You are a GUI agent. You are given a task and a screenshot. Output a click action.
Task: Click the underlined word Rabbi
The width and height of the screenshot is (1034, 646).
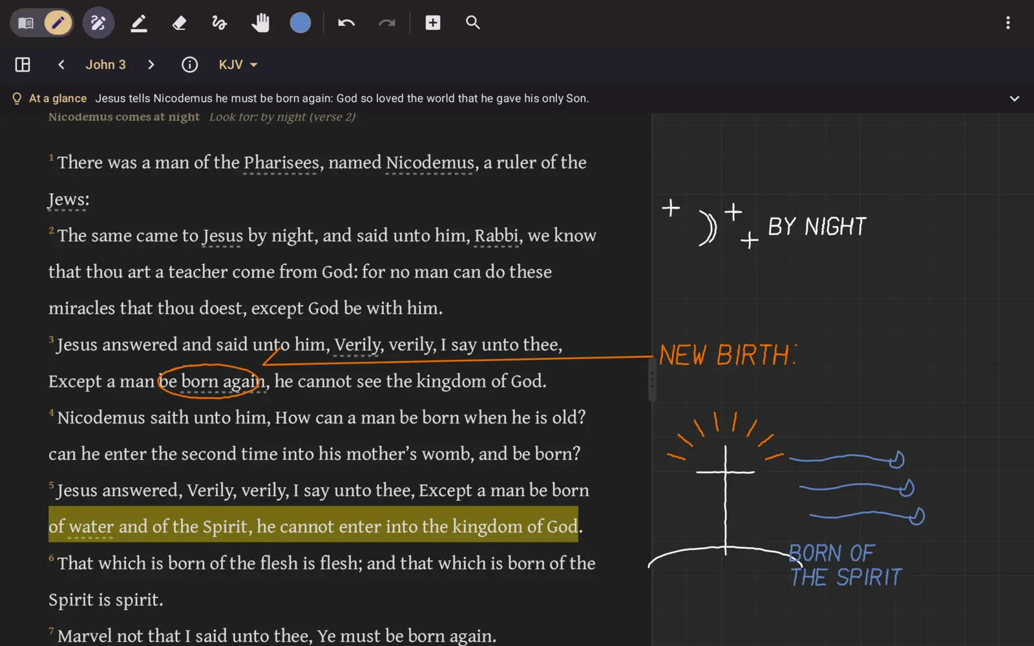[x=496, y=236]
